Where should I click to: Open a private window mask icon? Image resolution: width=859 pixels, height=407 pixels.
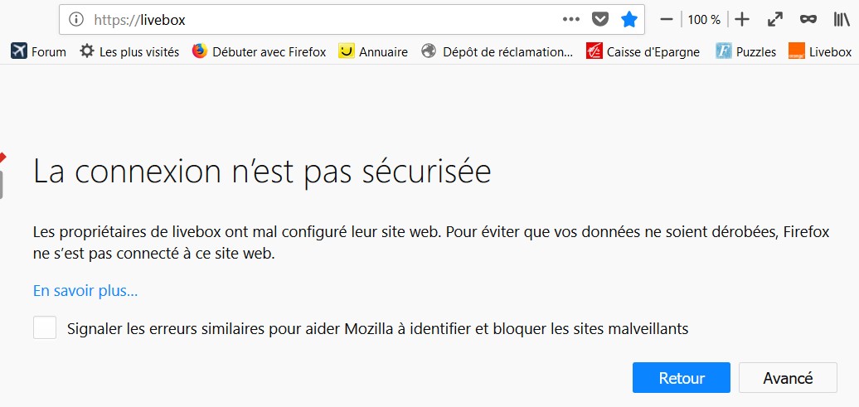(808, 19)
